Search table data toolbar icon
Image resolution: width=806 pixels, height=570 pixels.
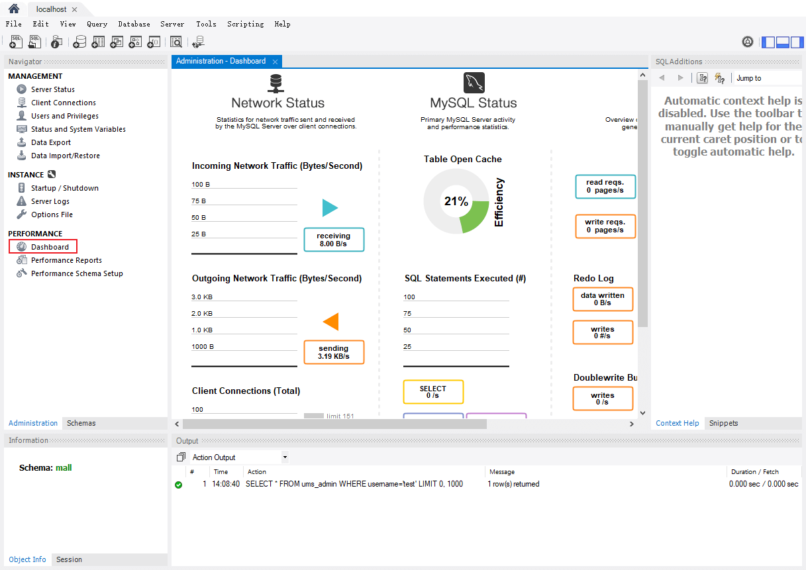176,42
